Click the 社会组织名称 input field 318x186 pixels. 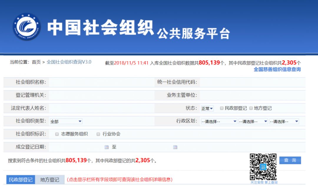click(x=100, y=82)
